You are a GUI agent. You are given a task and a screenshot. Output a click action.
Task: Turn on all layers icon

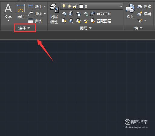pyautogui.click(x=64, y=21)
